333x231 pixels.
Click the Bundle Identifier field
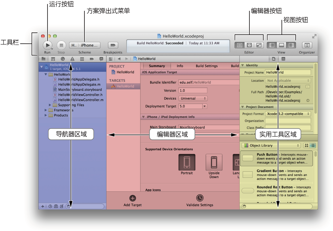209,82
